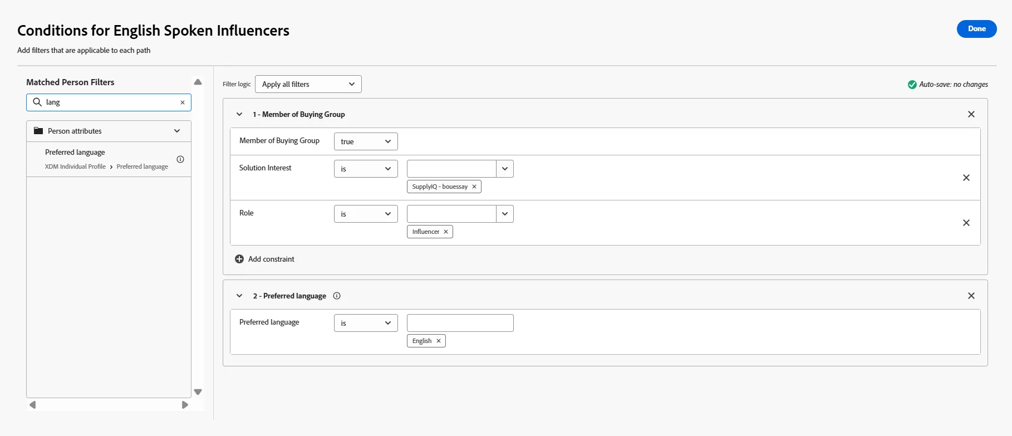Remove the Member of Buying Group filter

971,114
